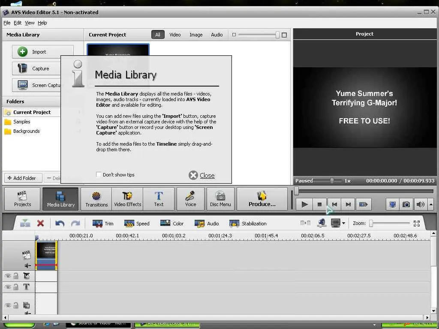Image resolution: width=439 pixels, height=329 pixels.
Task: Filter media by the Audio tab
Action: [x=216, y=35]
